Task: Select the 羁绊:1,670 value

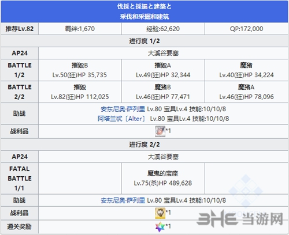Action: (x=80, y=29)
